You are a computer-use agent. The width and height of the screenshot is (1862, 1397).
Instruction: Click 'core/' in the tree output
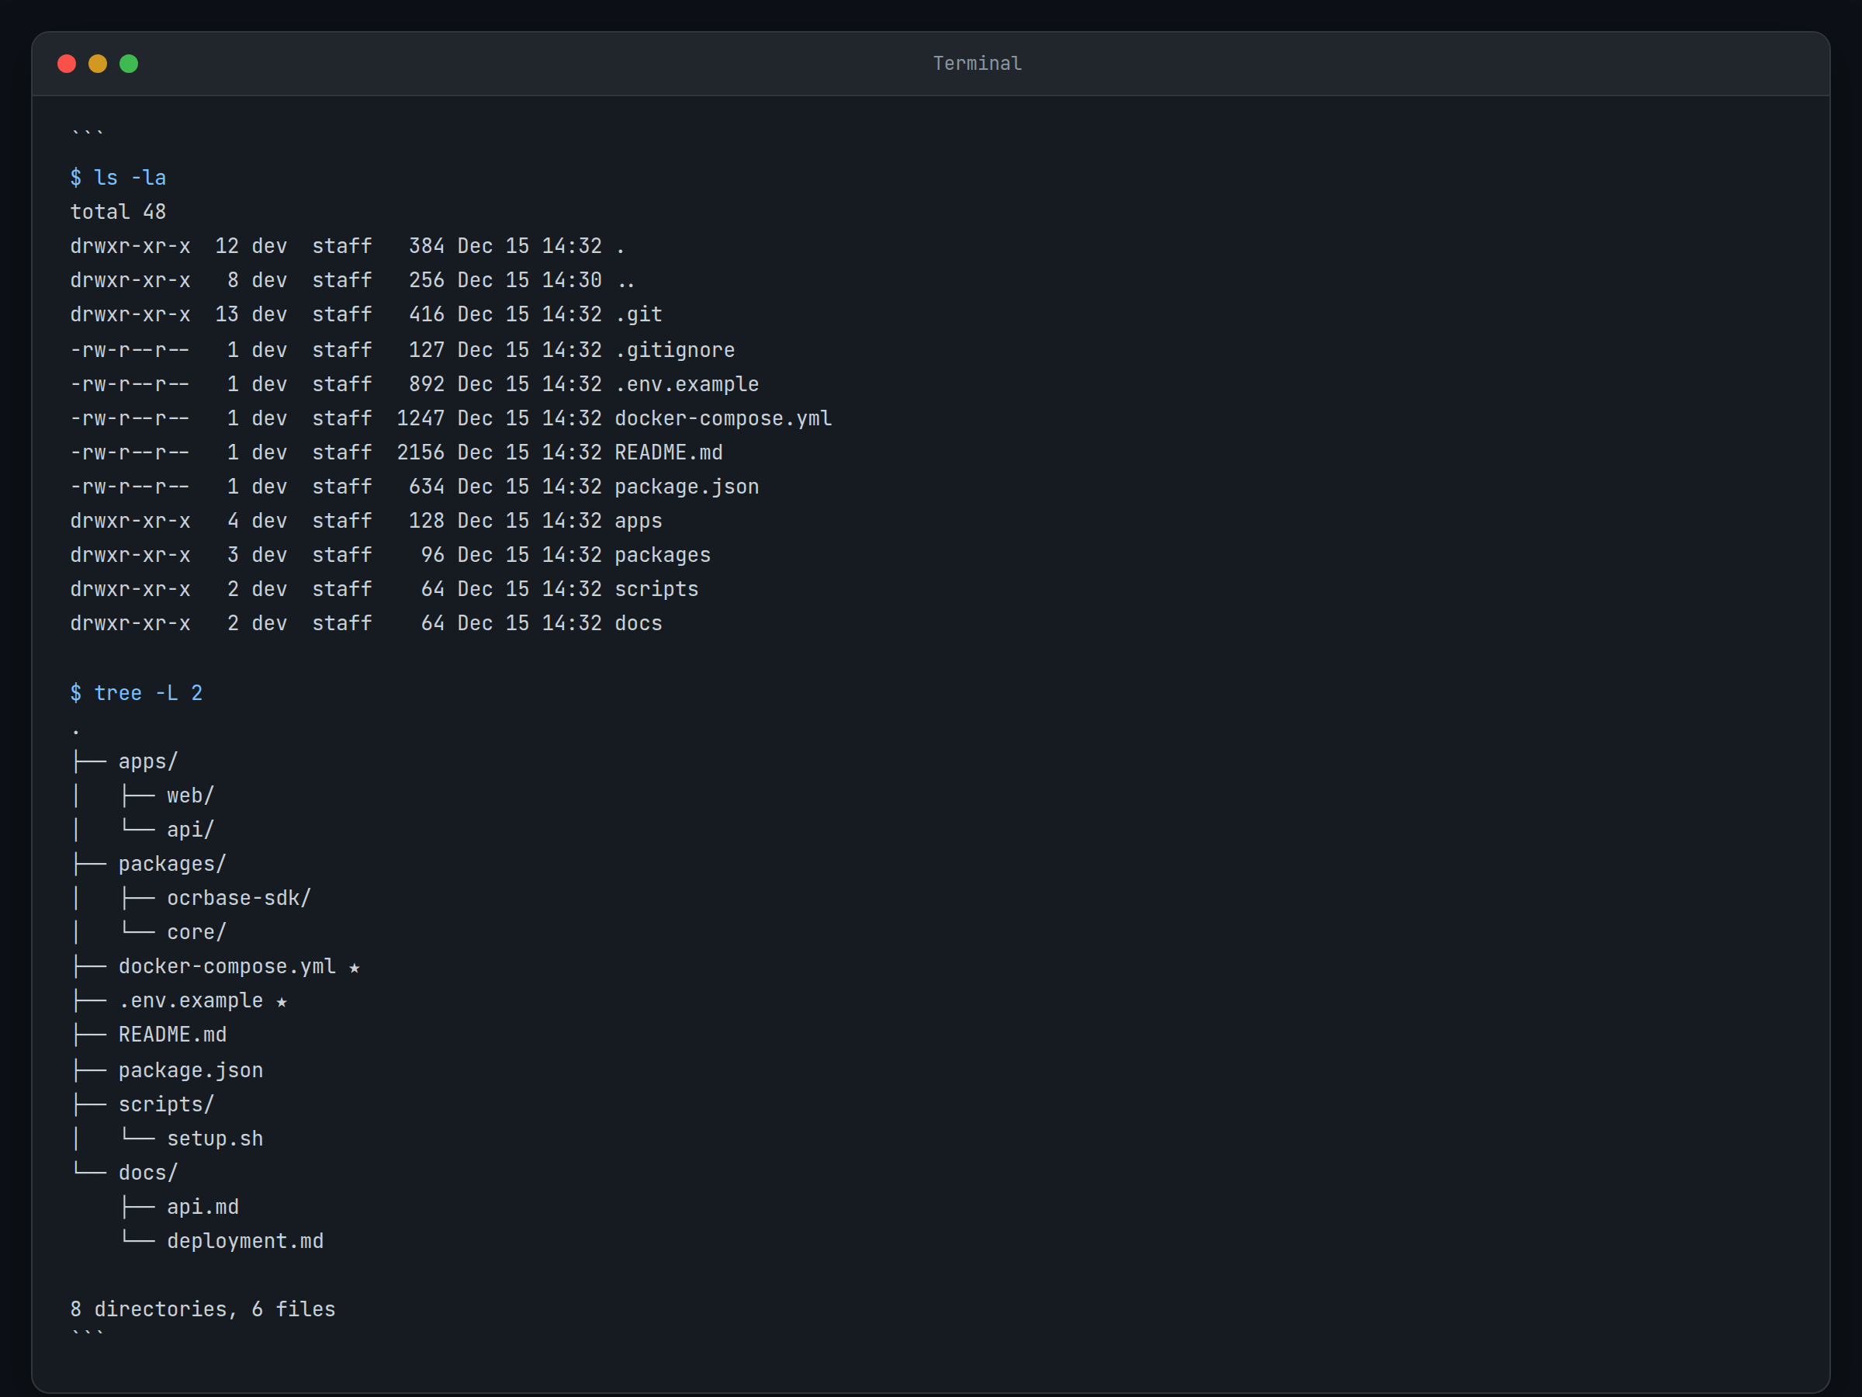196,933
